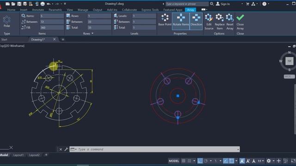
Task: Close the command line with X icon
Action: coord(61,149)
